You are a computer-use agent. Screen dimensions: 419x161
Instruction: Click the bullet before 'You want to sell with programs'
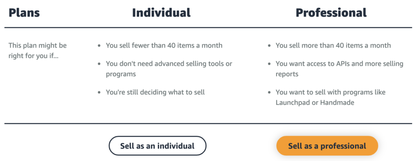[x=269, y=93]
